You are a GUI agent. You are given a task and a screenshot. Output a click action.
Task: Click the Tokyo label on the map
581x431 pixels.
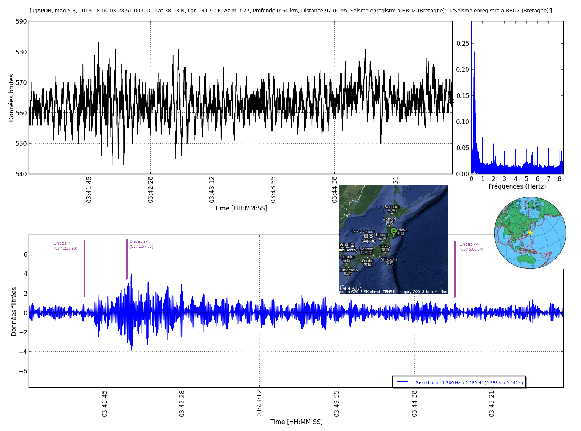pyautogui.click(x=385, y=246)
